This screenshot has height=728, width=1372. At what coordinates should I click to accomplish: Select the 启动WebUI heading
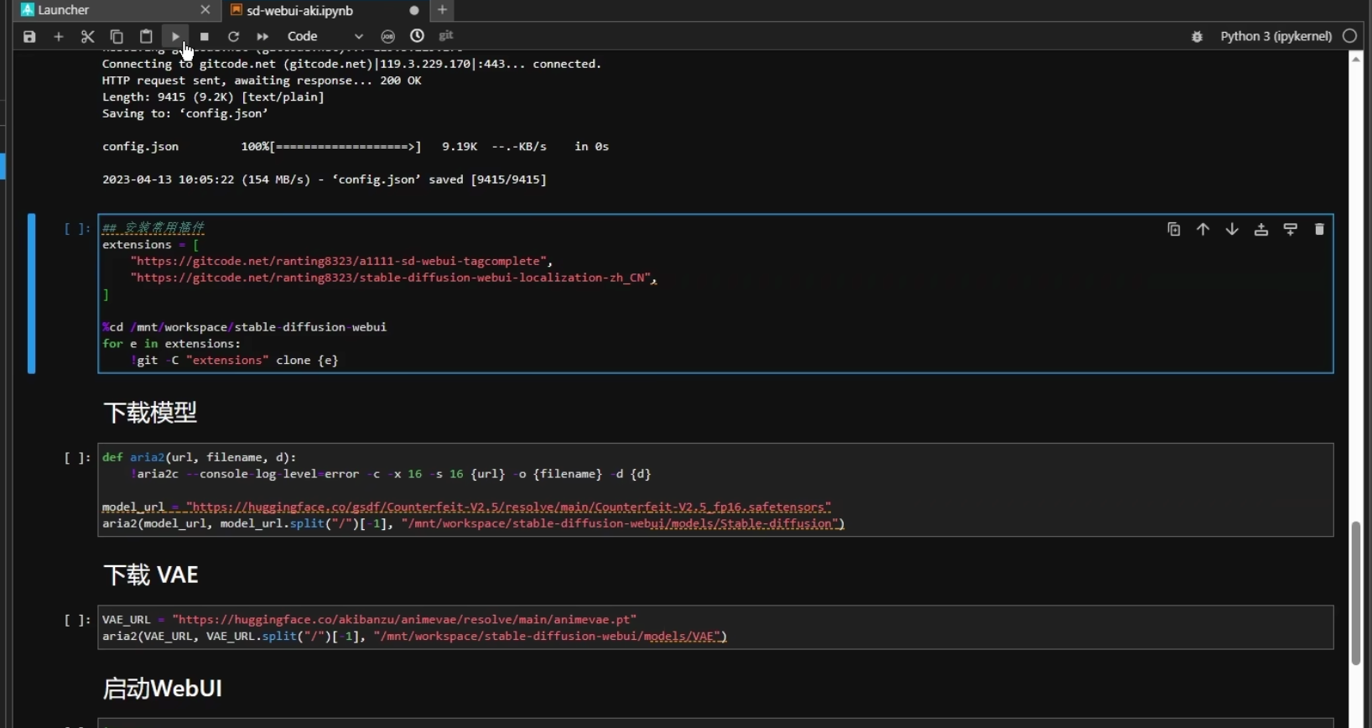(x=163, y=689)
